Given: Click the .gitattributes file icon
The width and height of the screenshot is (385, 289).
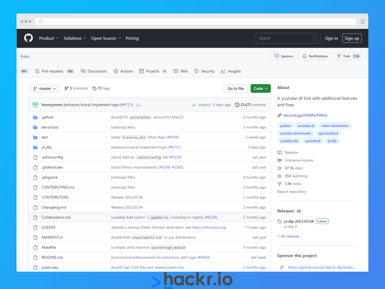Looking at the screenshot, I should click(x=35, y=167).
